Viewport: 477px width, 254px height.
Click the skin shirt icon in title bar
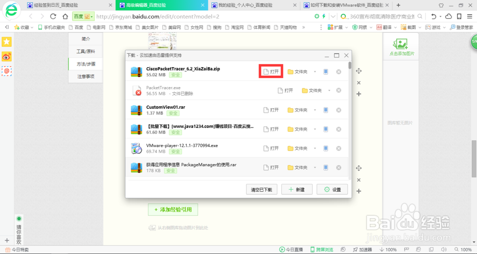[x=441, y=5]
